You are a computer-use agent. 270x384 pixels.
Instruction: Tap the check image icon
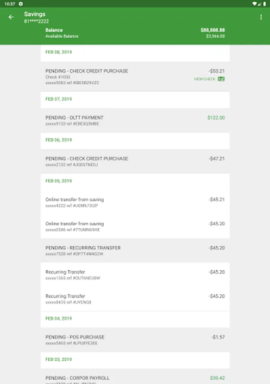click(221, 79)
